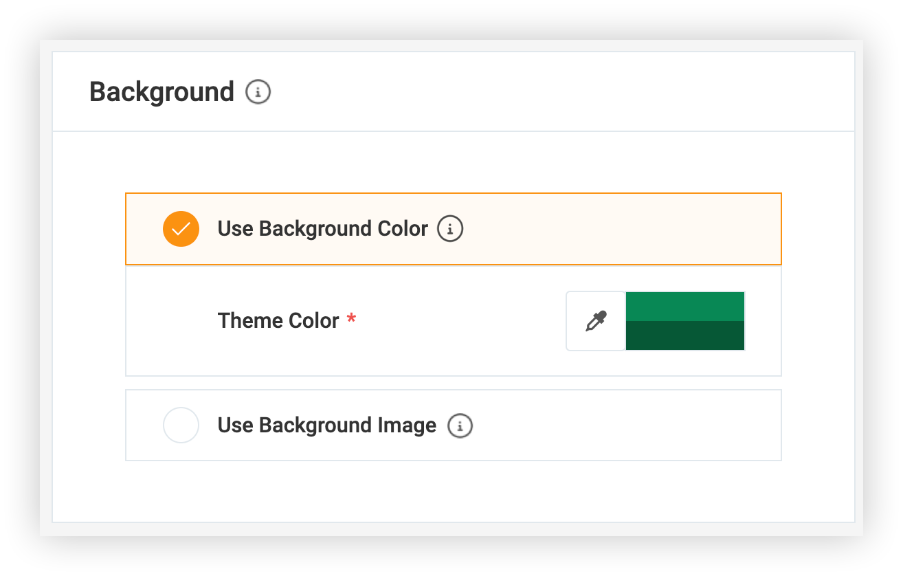Image resolution: width=903 pixels, height=576 pixels.
Task: Click the info icon beside Background heading
Action: tap(258, 92)
